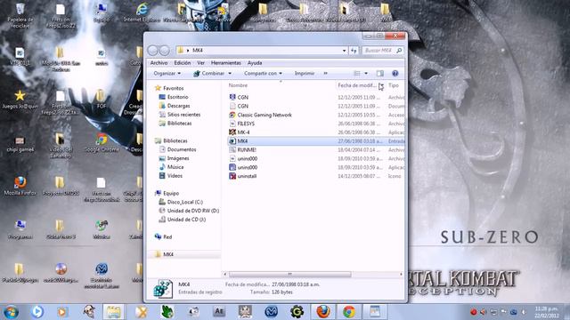Open the Archivo menu

(x=159, y=63)
